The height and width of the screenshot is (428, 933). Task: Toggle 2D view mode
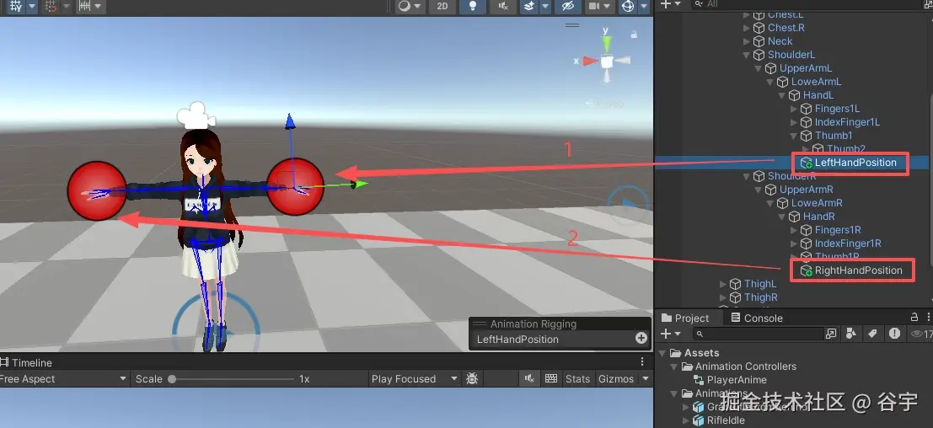(x=442, y=6)
